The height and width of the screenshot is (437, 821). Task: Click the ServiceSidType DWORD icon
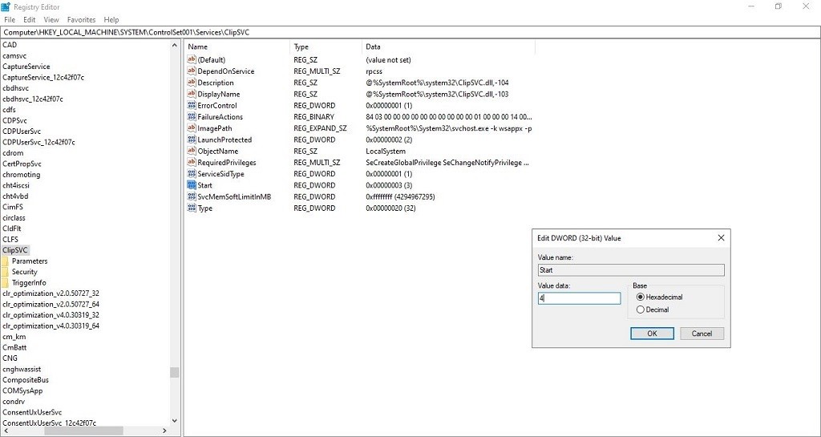coord(191,174)
